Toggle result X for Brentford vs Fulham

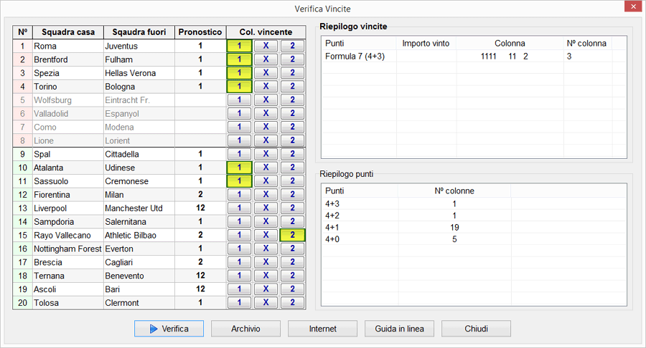[x=266, y=59]
